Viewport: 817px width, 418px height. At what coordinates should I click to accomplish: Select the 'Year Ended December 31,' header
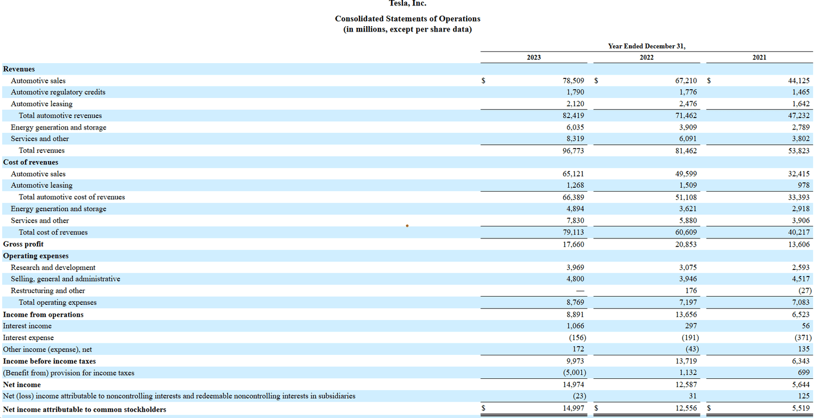647,46
